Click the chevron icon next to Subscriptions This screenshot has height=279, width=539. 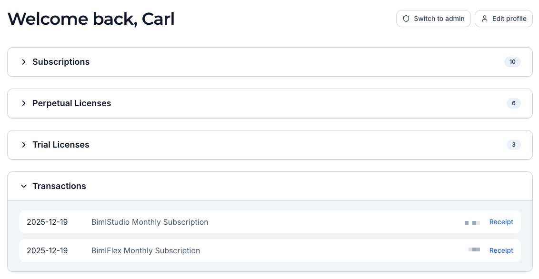24,62
